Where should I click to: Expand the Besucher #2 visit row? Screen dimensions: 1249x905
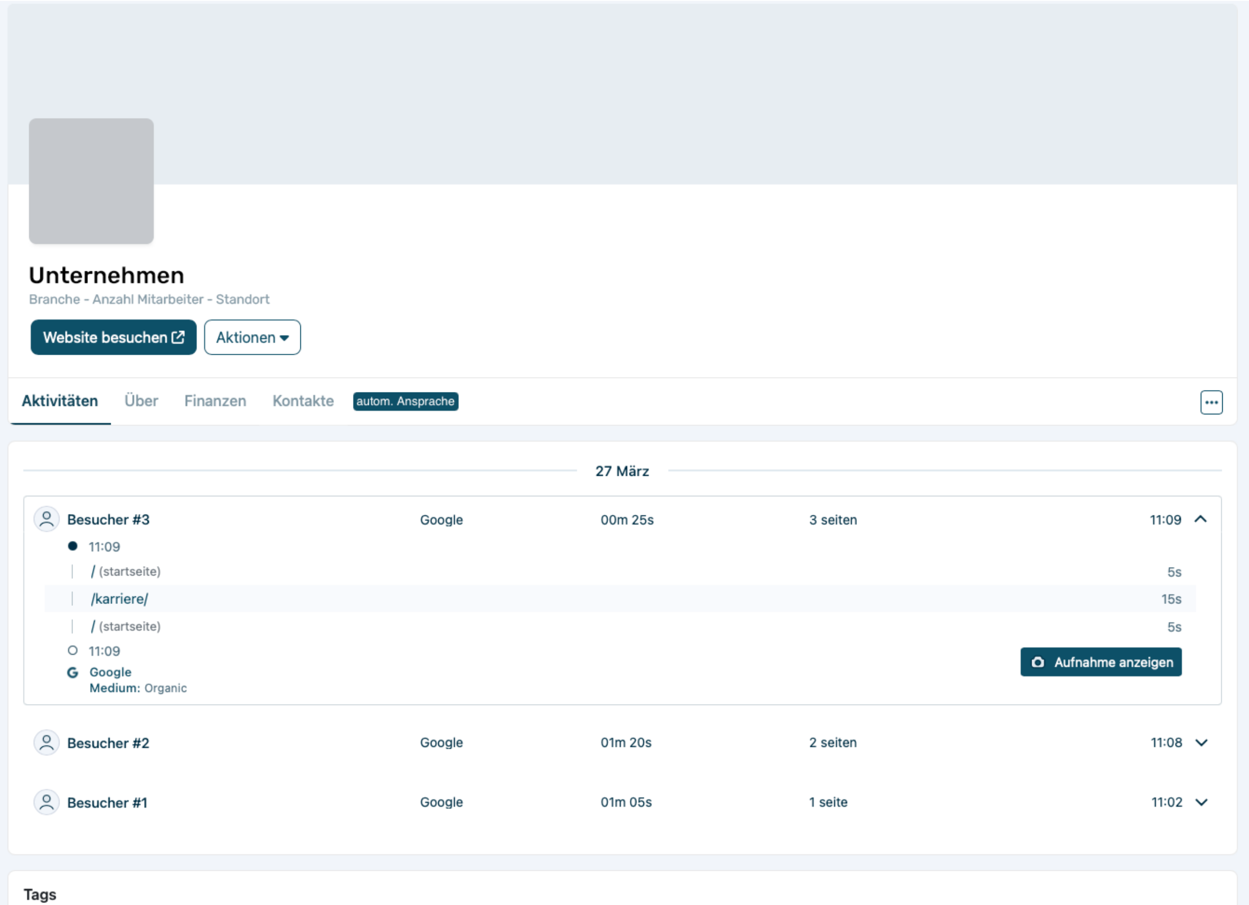pos(1202,743)
